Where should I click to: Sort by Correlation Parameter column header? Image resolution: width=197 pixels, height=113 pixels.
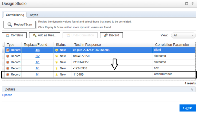coord(172,45)
